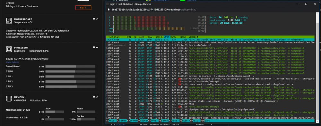The height and width of the screenshot is (126, 321).
Task: Click the Memory RAM module icon
Action: (9, 99)
